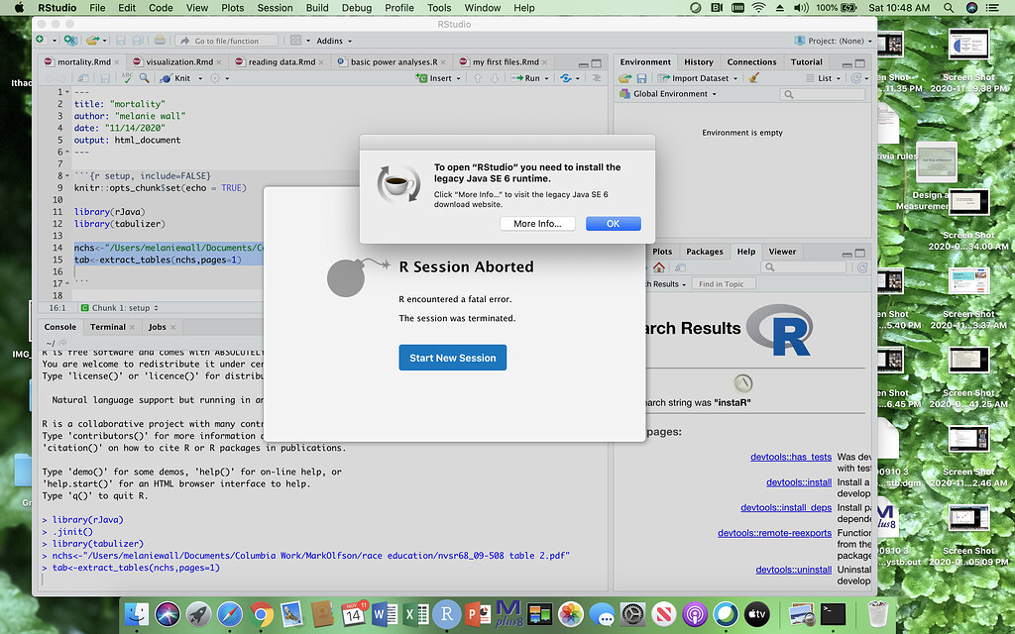Click the Find in Topic field
This screenshot has height=634, width=1015.
click(x=724, y=284)
